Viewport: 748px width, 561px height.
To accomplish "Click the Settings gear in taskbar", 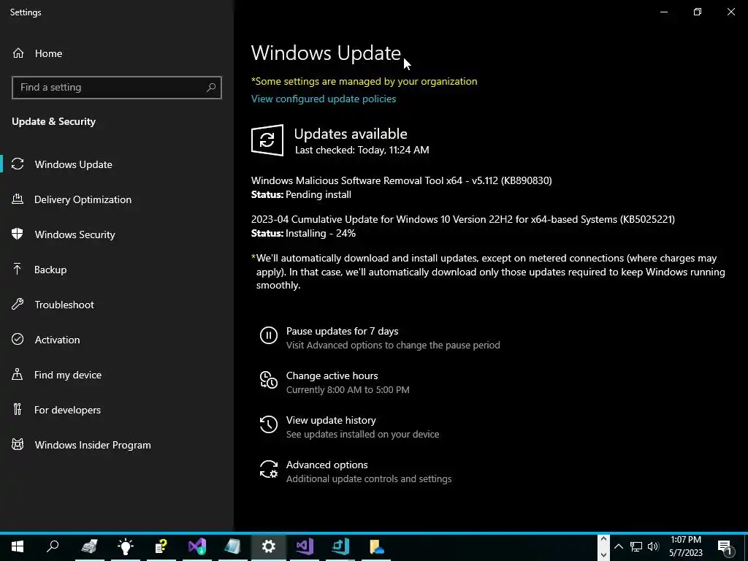I will coord(269,546).
